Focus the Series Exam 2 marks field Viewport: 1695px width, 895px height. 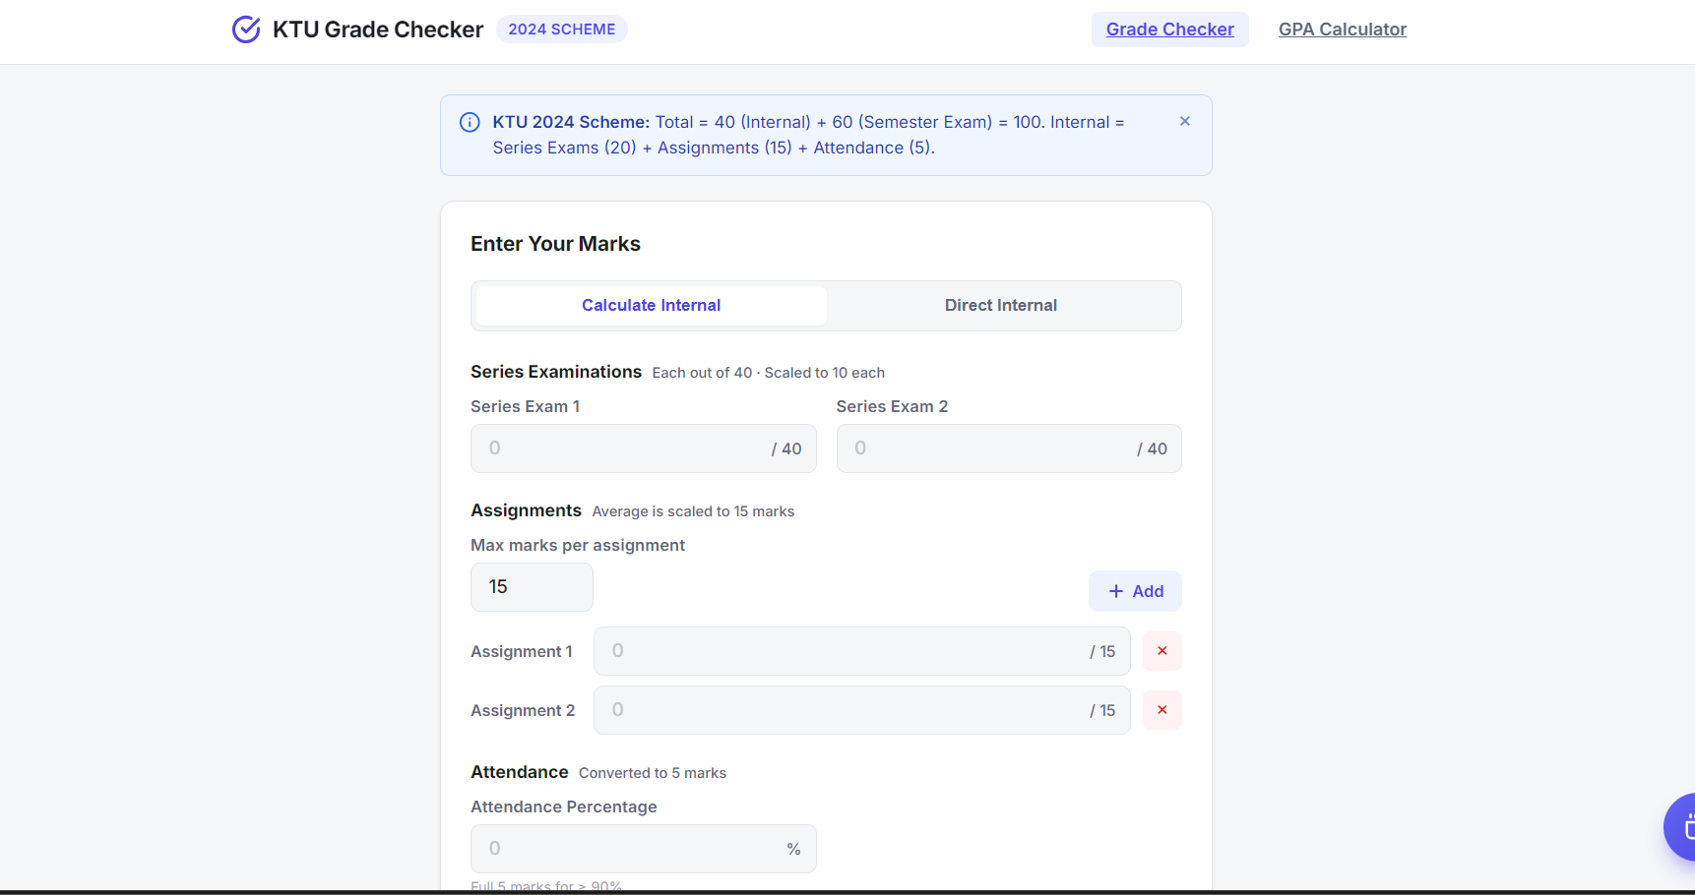coord(1009,448)
